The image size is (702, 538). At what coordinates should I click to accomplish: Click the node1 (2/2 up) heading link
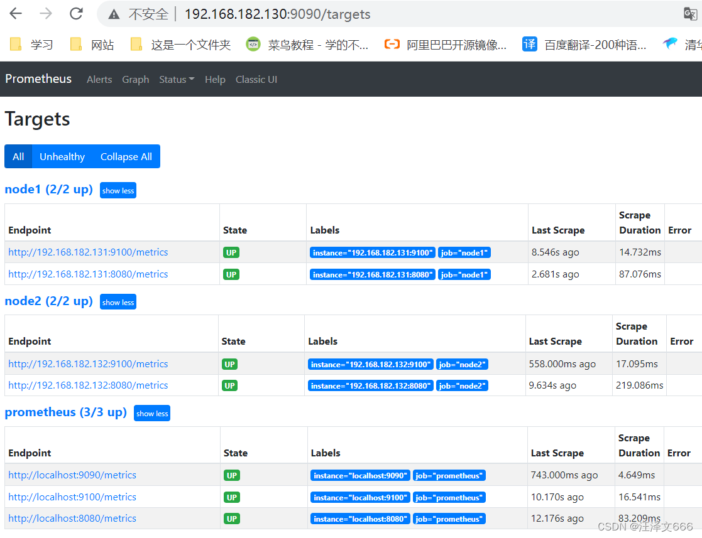point(49,189)
